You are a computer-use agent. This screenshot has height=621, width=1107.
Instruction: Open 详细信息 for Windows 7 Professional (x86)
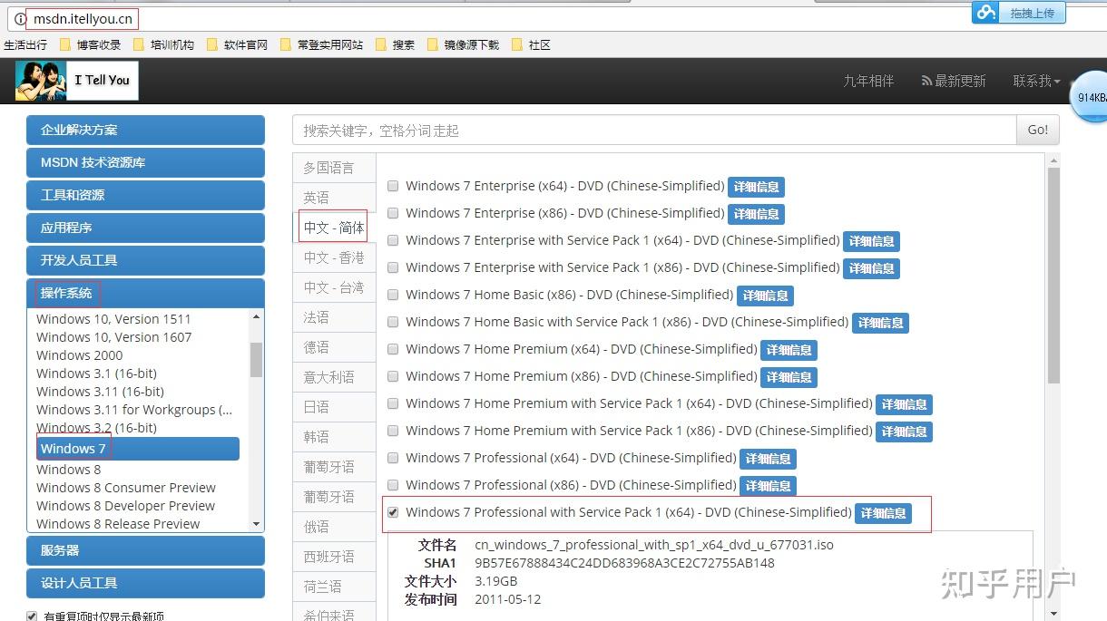pyautogui.click(x=768, y=486)
